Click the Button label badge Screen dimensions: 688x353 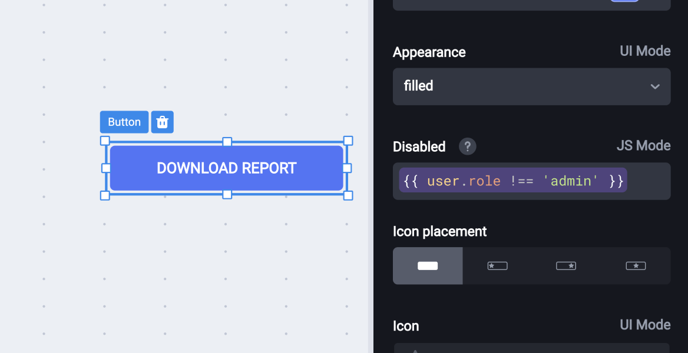click(124, 122)
